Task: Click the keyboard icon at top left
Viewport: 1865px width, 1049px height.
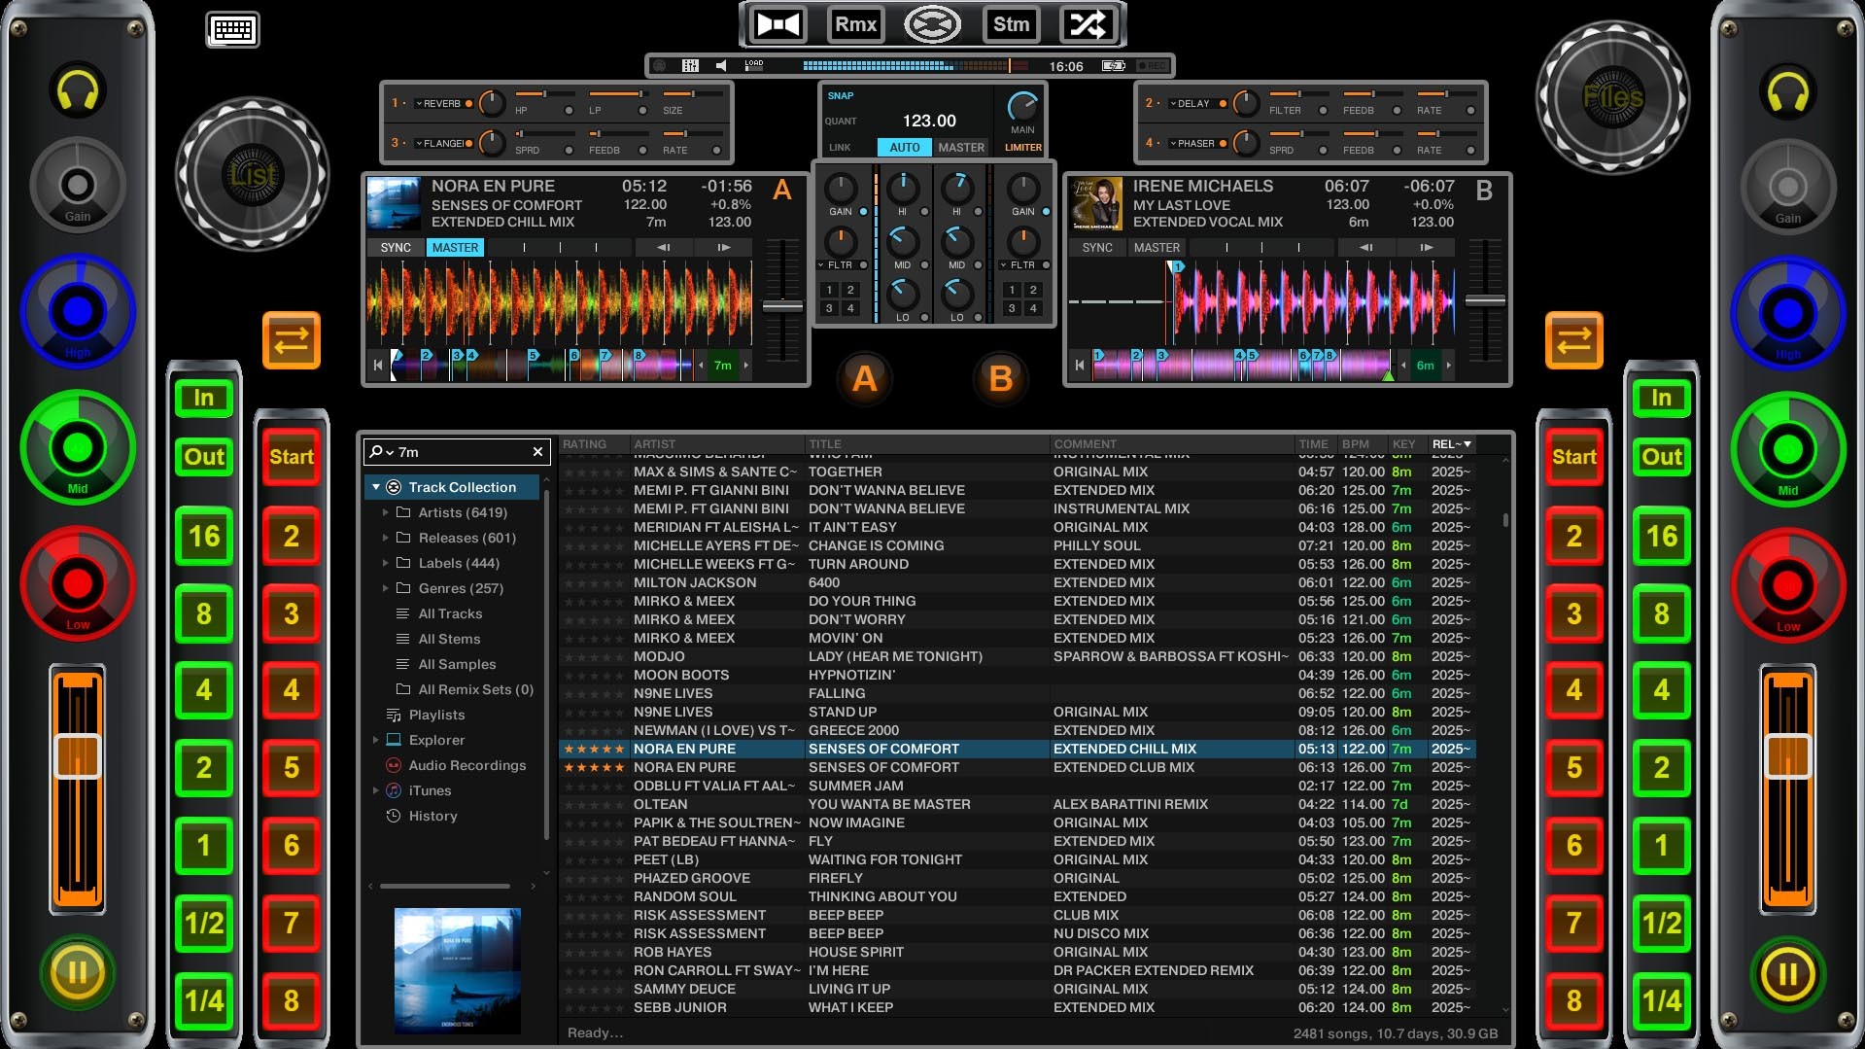Action: [233, 29]
